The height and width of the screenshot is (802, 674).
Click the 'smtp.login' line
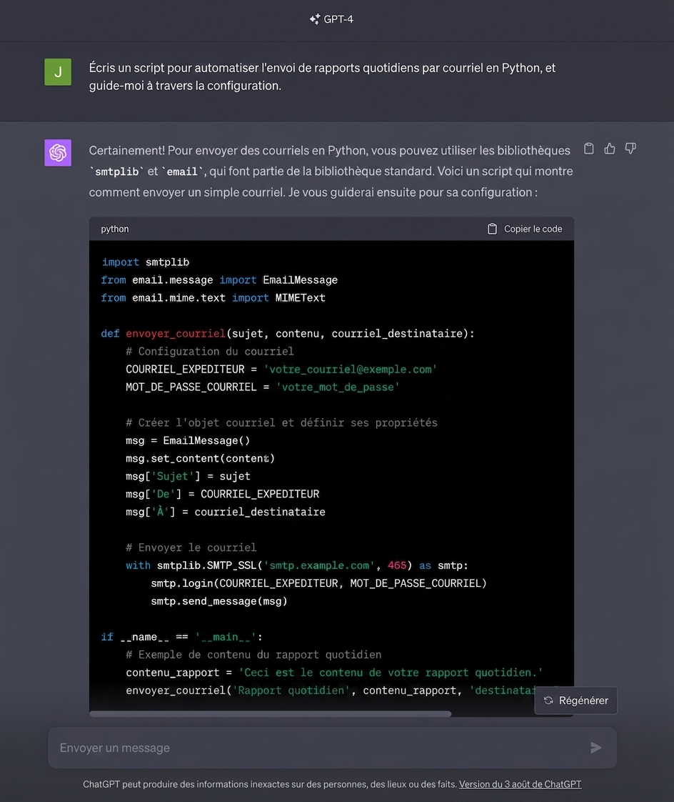point(319,583)
